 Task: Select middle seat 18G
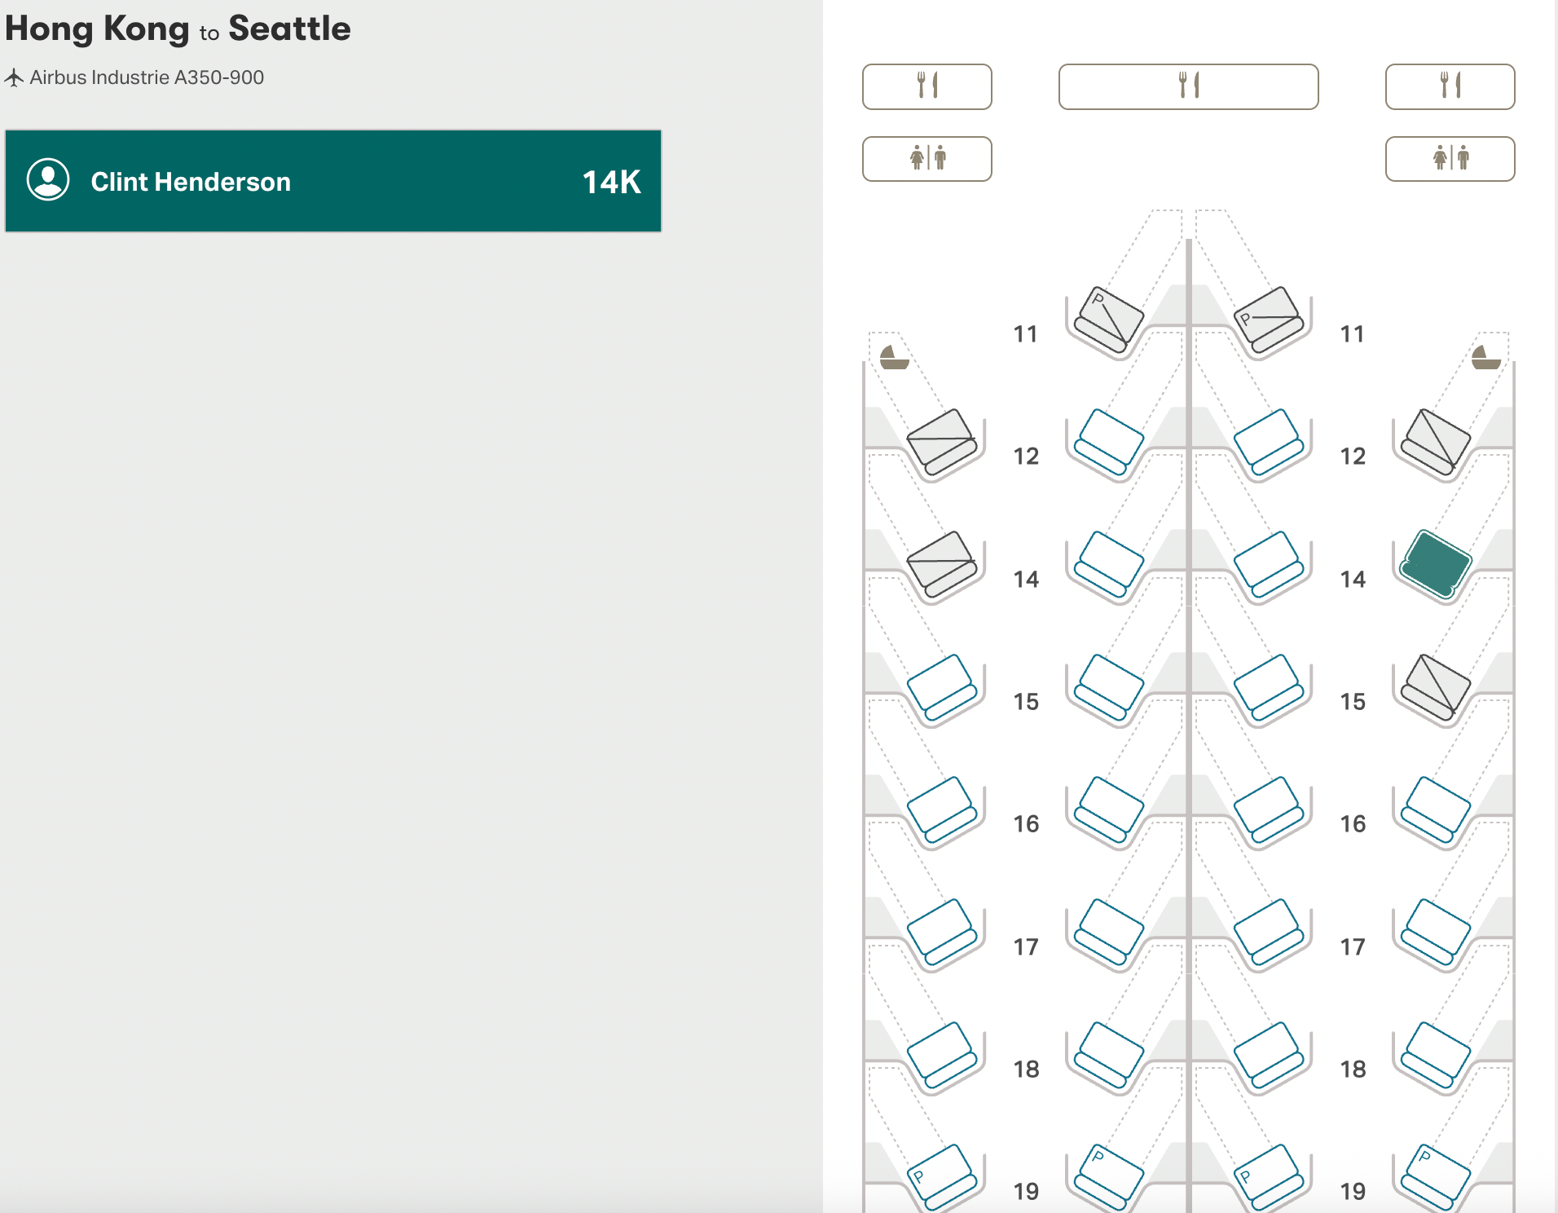pyautogui.click(x=1268, y=1054)
